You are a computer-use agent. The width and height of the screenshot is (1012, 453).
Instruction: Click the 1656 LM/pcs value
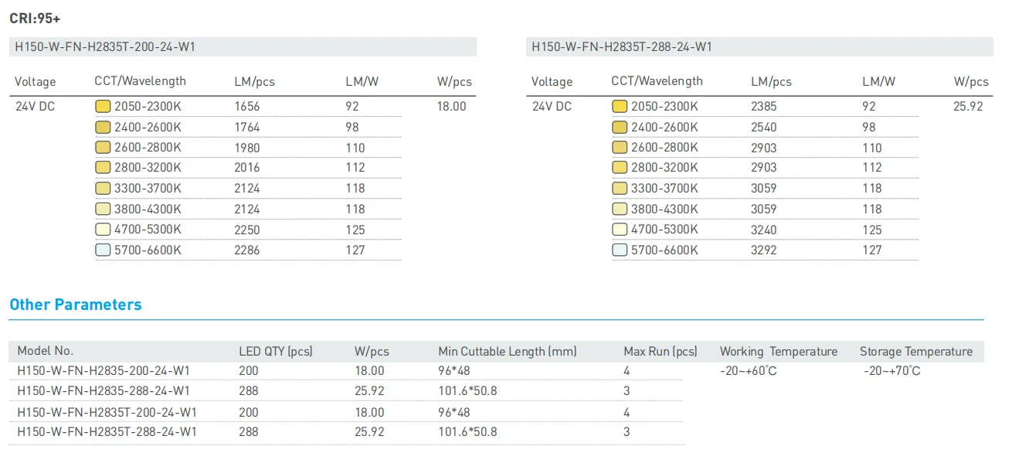click(x=247, y=107)
